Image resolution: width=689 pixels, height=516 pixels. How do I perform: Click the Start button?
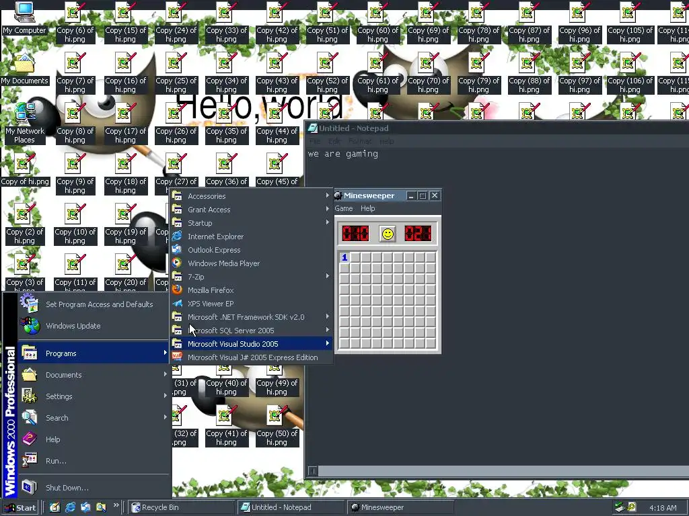(20, 508)
